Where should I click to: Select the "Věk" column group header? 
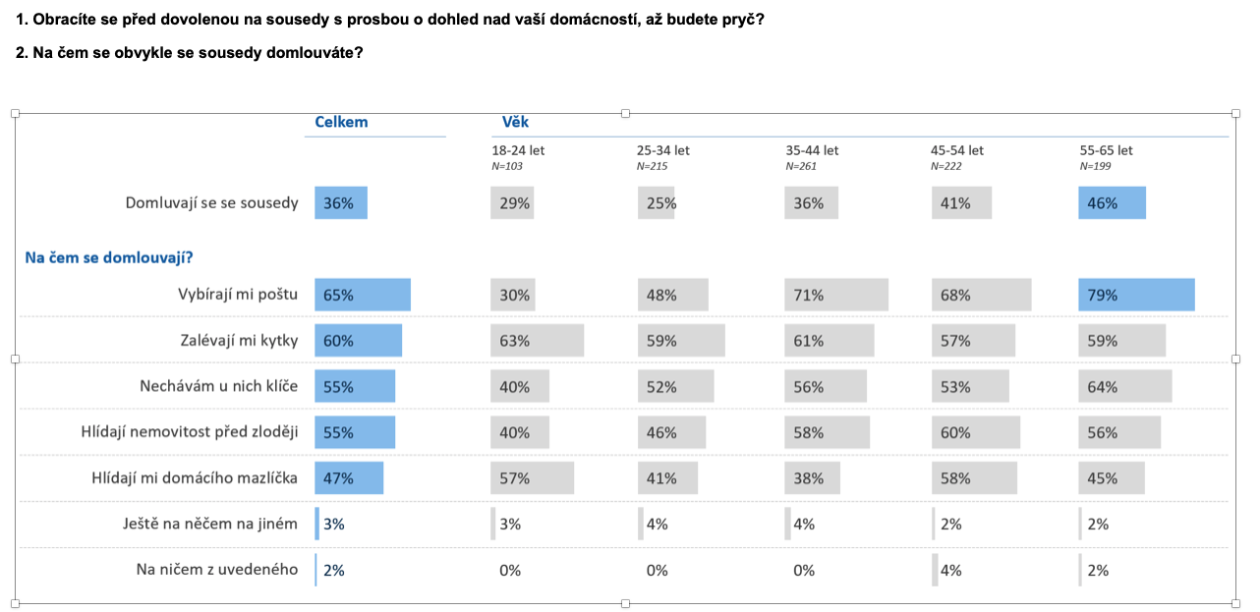[515, 123]
